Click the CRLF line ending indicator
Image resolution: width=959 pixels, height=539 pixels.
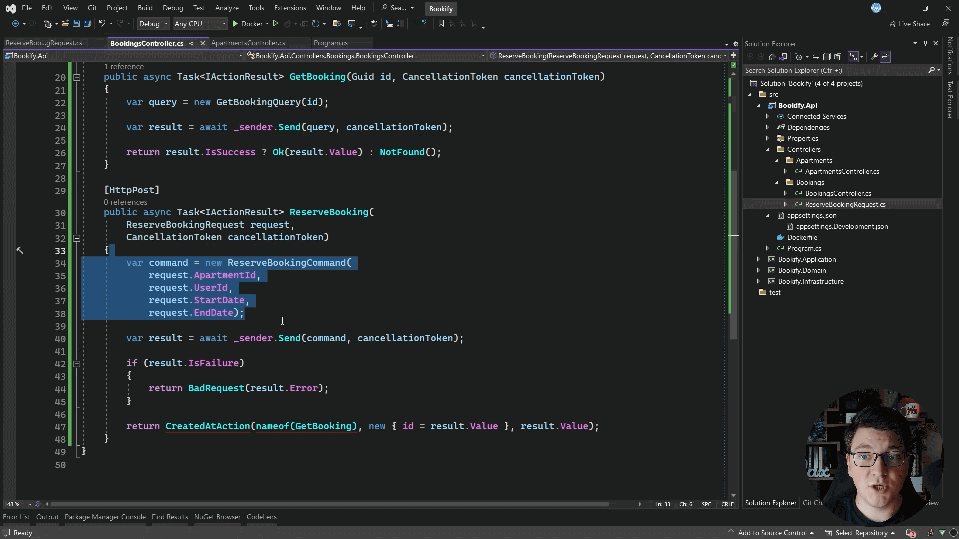pyautogui.click(x=727, y=504)
